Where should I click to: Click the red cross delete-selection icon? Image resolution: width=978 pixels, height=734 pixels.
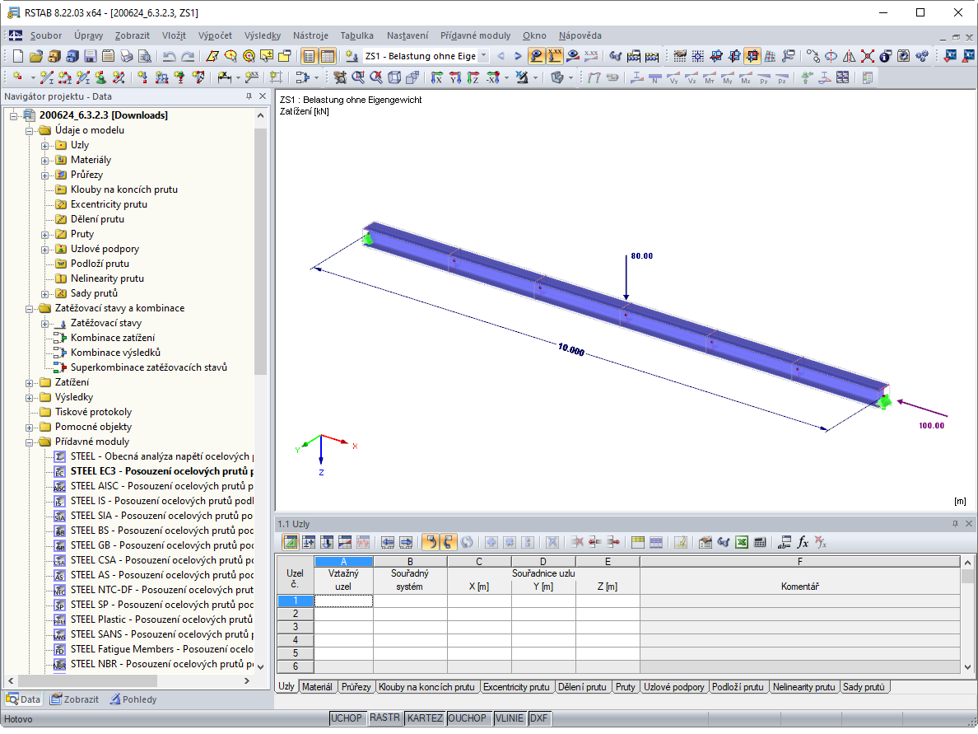[867, 56]
